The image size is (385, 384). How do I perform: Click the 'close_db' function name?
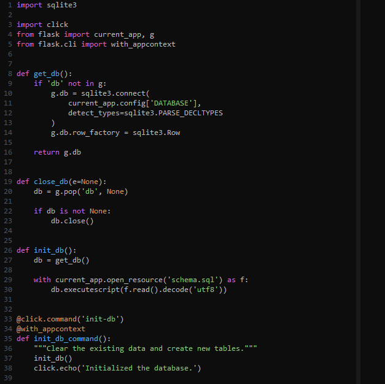(51, 182)
